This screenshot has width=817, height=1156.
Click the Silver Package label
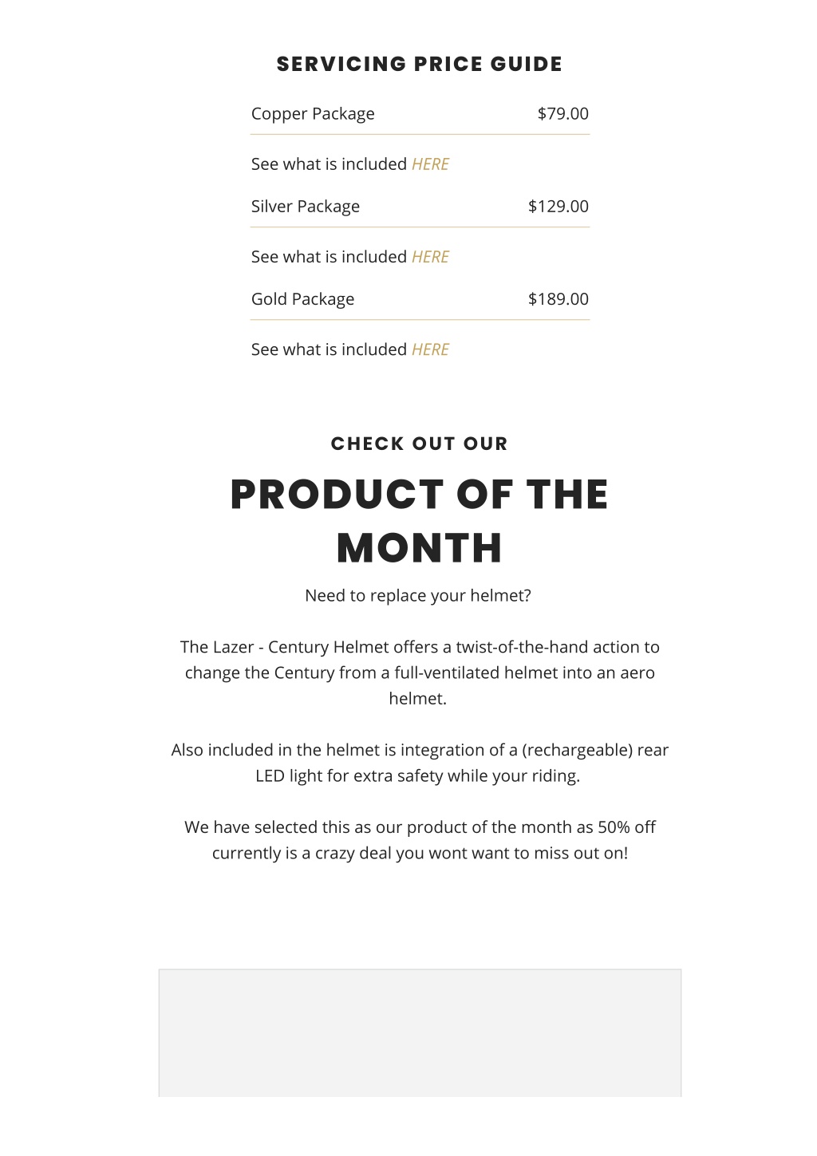pos(306,207)
